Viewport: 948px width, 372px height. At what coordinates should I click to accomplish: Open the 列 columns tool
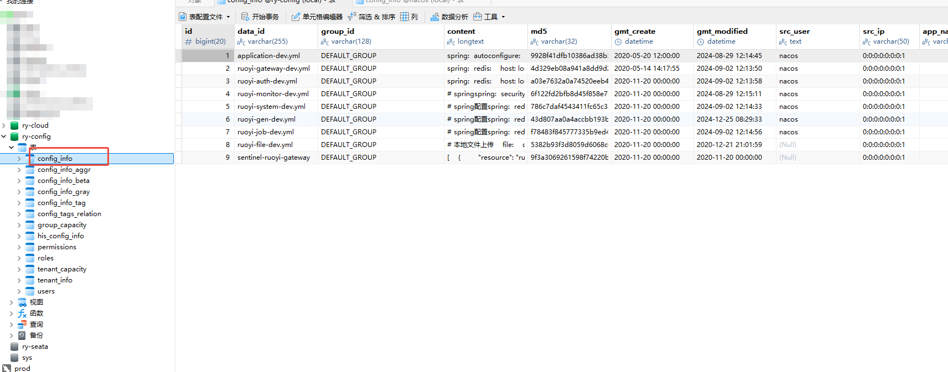coord(409,17)
